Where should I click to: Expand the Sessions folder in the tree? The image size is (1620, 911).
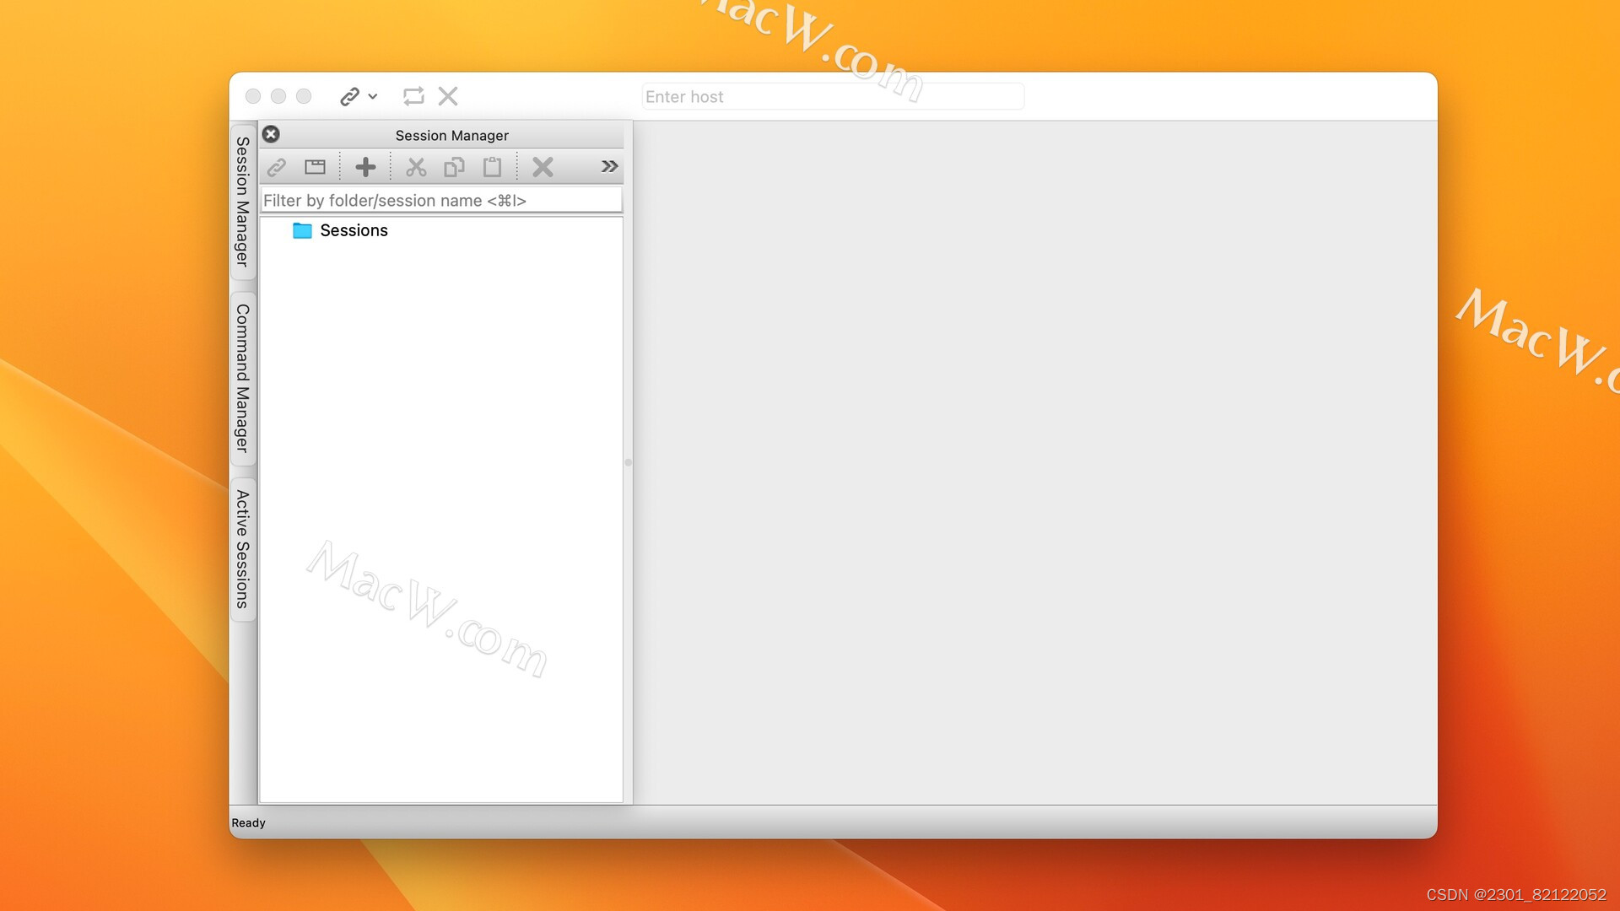tap(302, 230)
